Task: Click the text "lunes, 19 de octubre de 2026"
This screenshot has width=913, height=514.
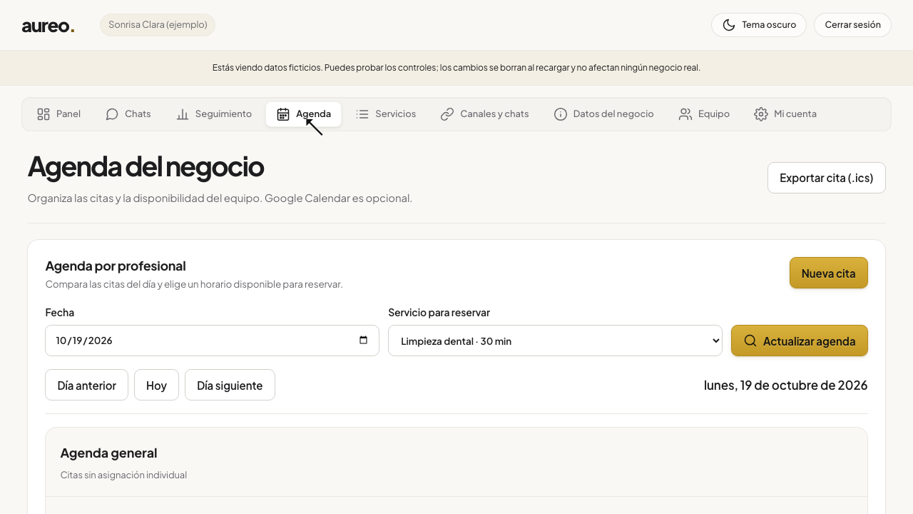Action: coord(785,385)
